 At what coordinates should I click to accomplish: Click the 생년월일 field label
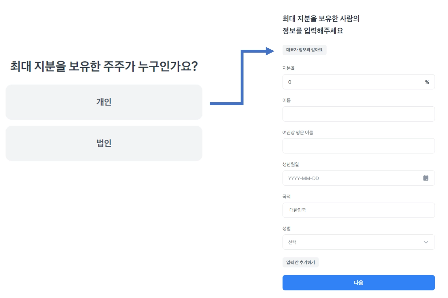click(x=291, y=164)
